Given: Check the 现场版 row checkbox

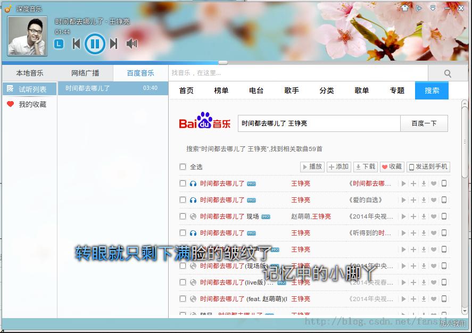Looking at the screenshot, I should click(183, 265).
